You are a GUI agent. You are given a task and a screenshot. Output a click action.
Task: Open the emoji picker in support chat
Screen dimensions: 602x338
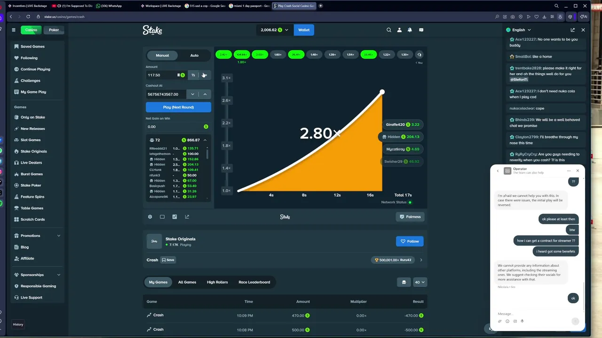click(x=507, y=322)
